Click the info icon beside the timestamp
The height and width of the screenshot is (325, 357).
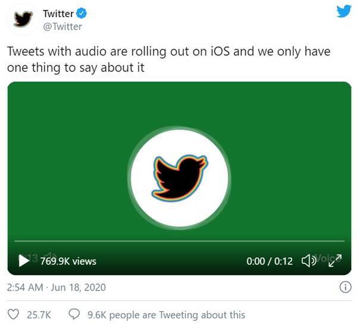345,287
